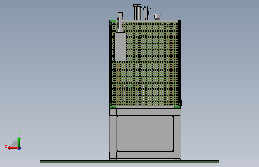Image resolution: width=259 pixels, height=167 pixels.
Task: Click the green Y axis arrow of triad
Action: click(19, 142)
